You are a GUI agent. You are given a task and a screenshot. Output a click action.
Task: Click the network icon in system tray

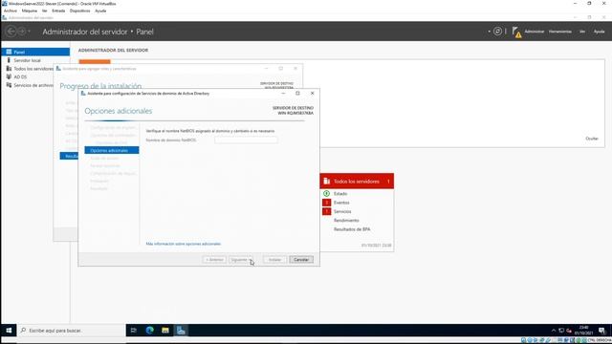[x=561, y=331]
